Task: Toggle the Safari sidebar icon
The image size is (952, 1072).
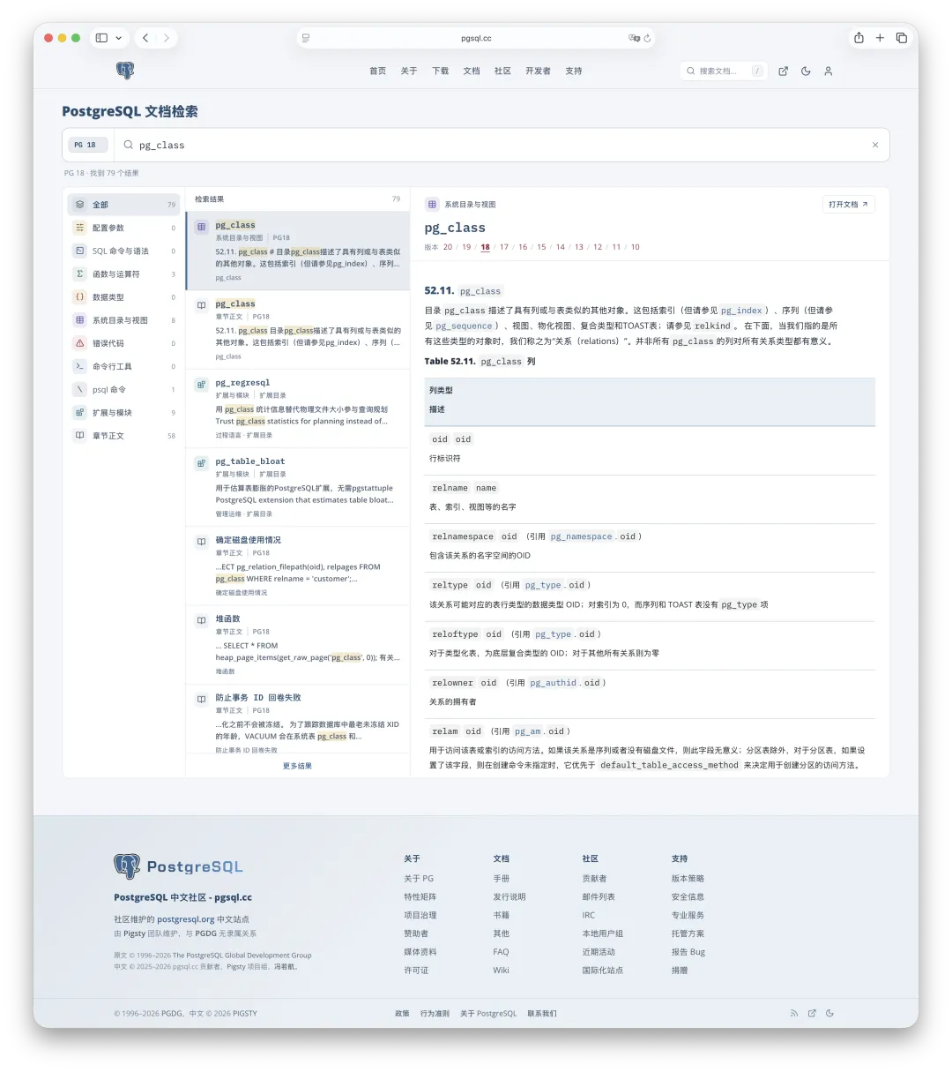Action: click(x=101, y=38)
